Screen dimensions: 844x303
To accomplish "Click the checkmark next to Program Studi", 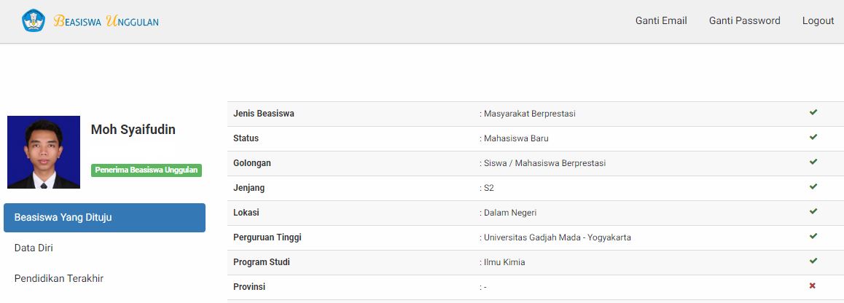I will [813, 261].
